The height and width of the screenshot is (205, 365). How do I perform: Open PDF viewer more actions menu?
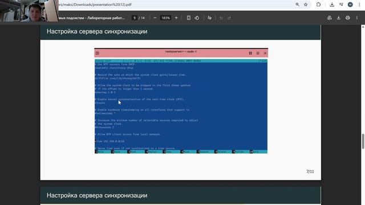(x=357, y=18)
